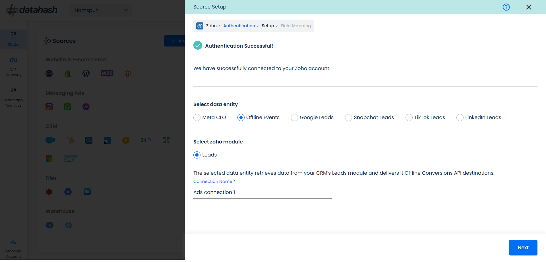This screenshot has height=262, width=546.
Task: Go to Authentication breadcrumb step
Action: tap(239, 26)
